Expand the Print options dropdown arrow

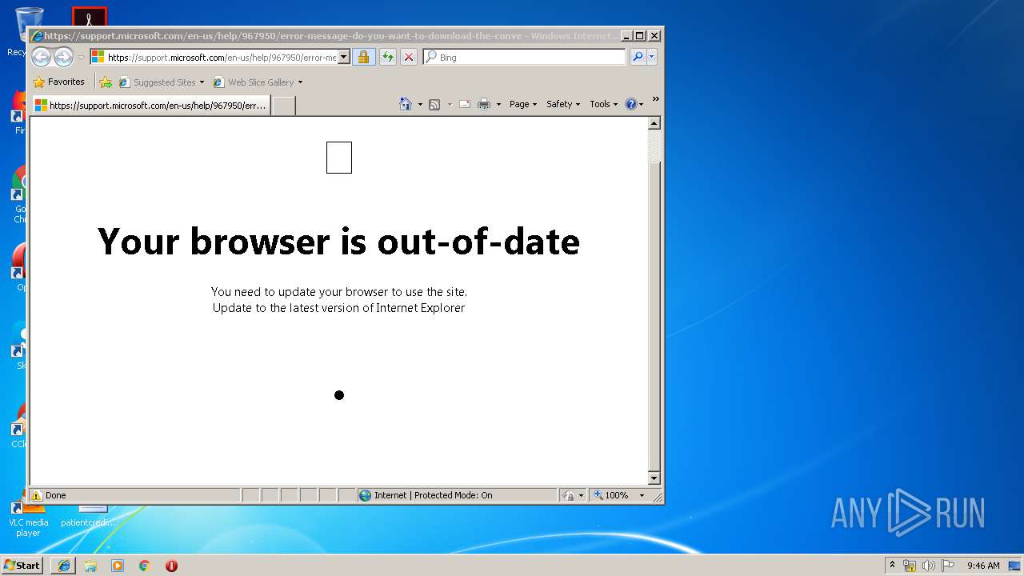[498, 104]
